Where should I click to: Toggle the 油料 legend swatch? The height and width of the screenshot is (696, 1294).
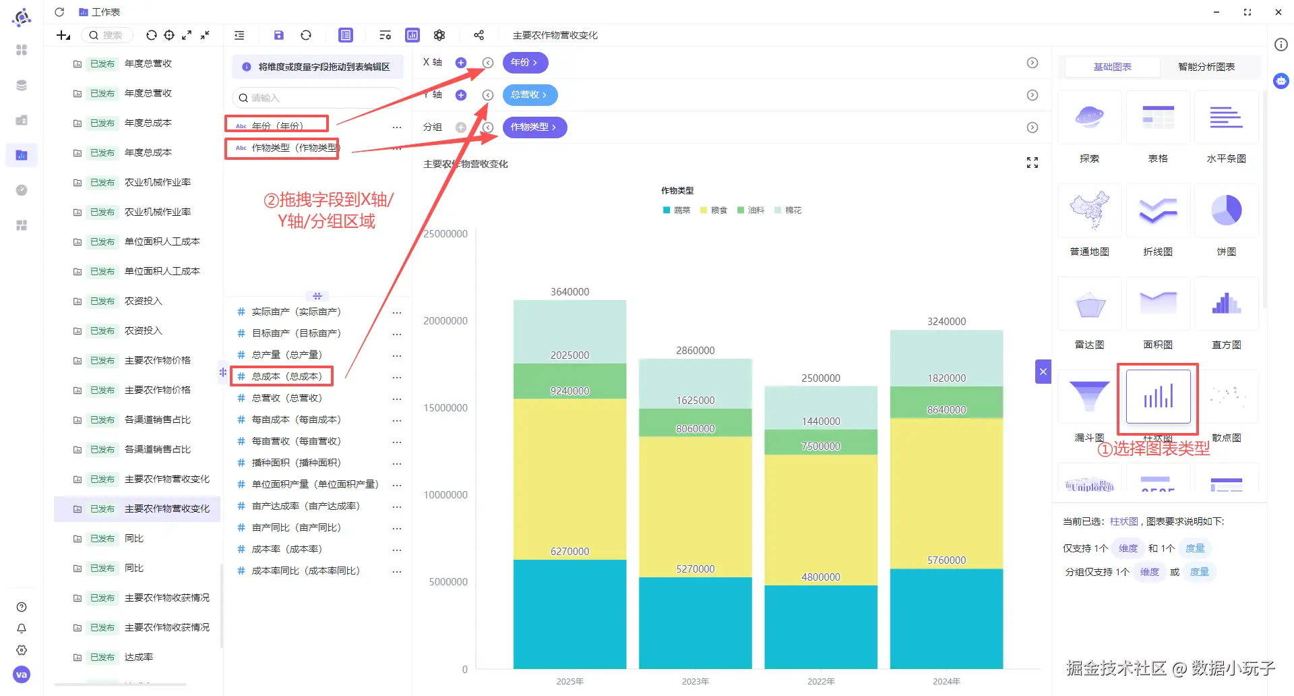tap(741, 210)
